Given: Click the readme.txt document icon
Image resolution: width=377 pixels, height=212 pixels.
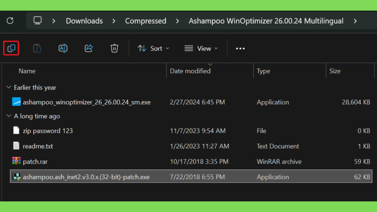Looking at the screenshot, I should 16,146.
